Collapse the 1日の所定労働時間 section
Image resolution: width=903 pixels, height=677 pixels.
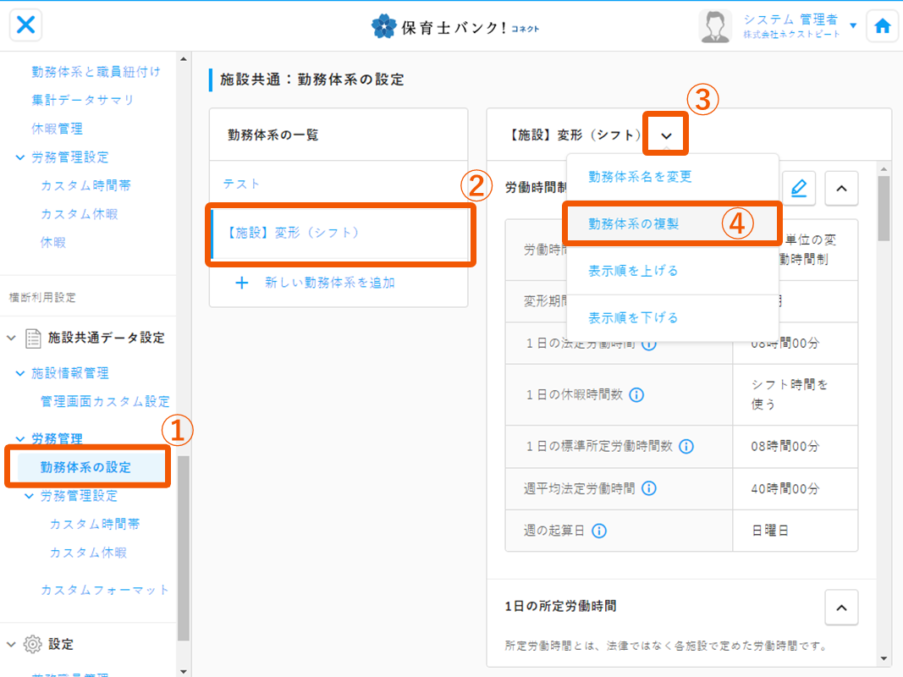point(841,607)
